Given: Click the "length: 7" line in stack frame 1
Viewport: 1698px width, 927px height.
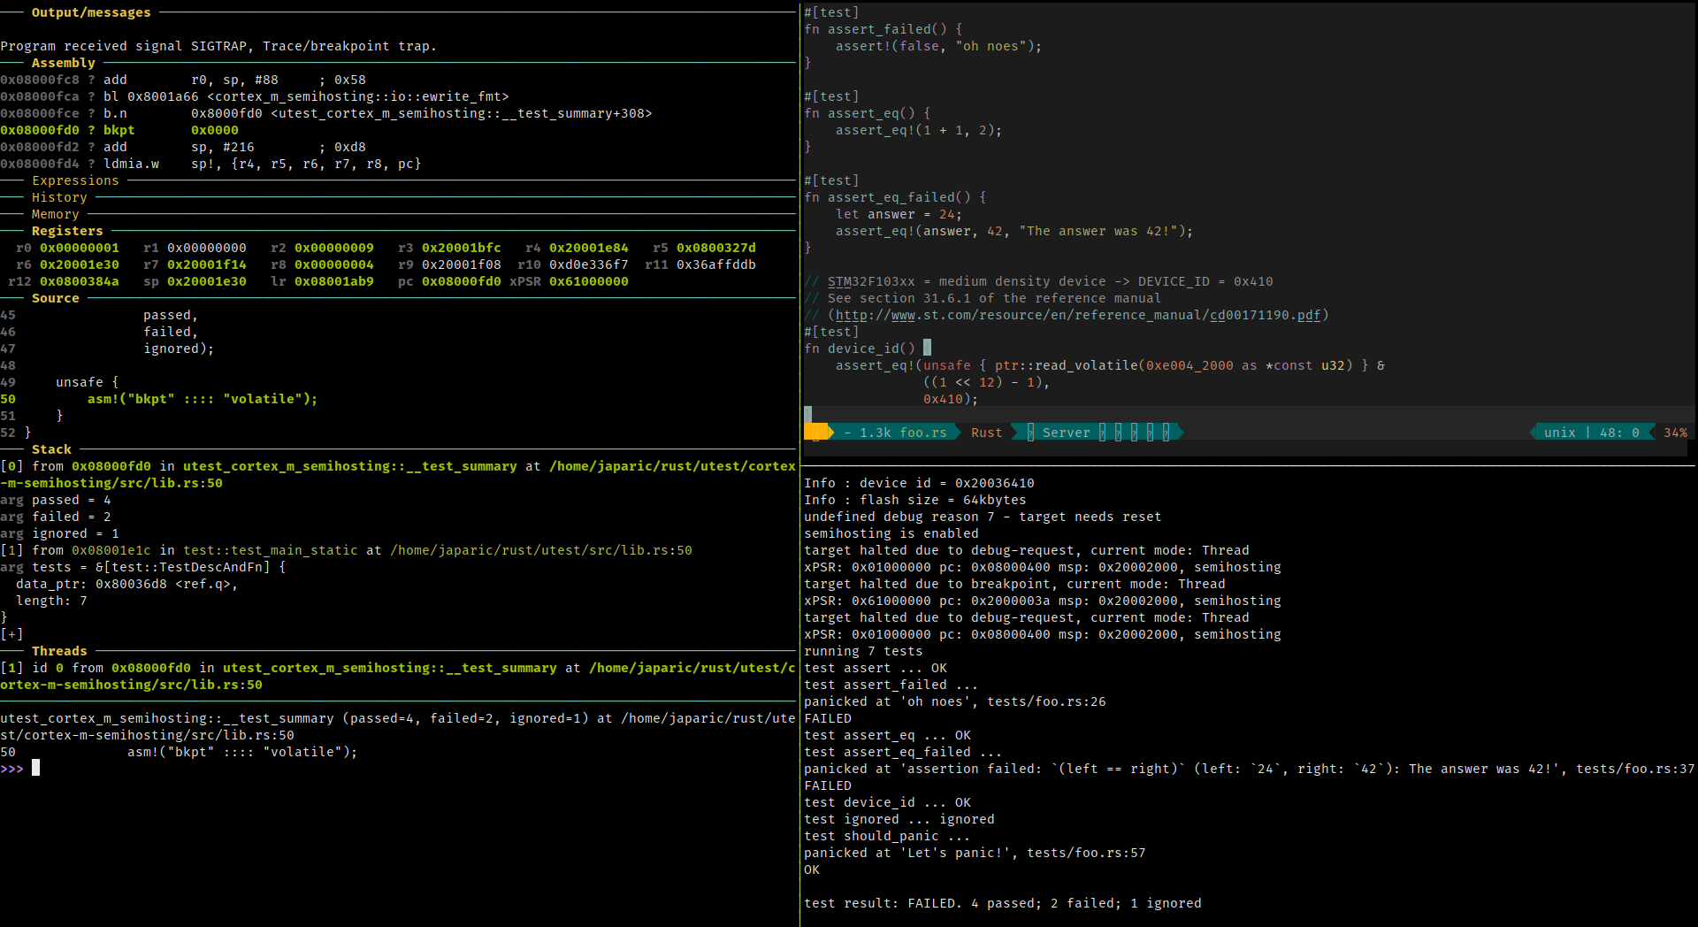Looking at the screenshot, I should coord(51,601).
